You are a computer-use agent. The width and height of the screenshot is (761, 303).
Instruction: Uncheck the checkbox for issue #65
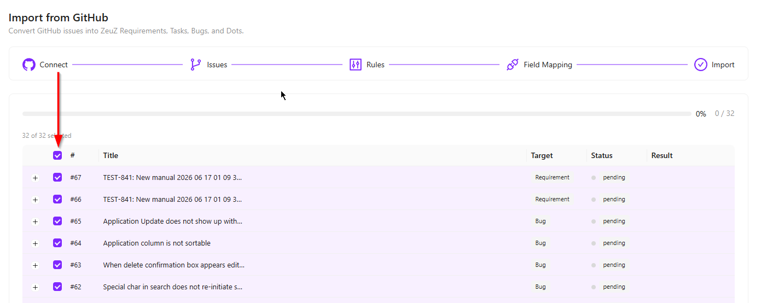[57, 221]
